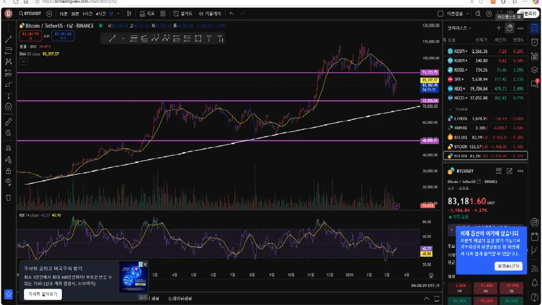Select the XRPUSE row in watchlist
This screenshot has width=542, height=305.
pos(486,128)
